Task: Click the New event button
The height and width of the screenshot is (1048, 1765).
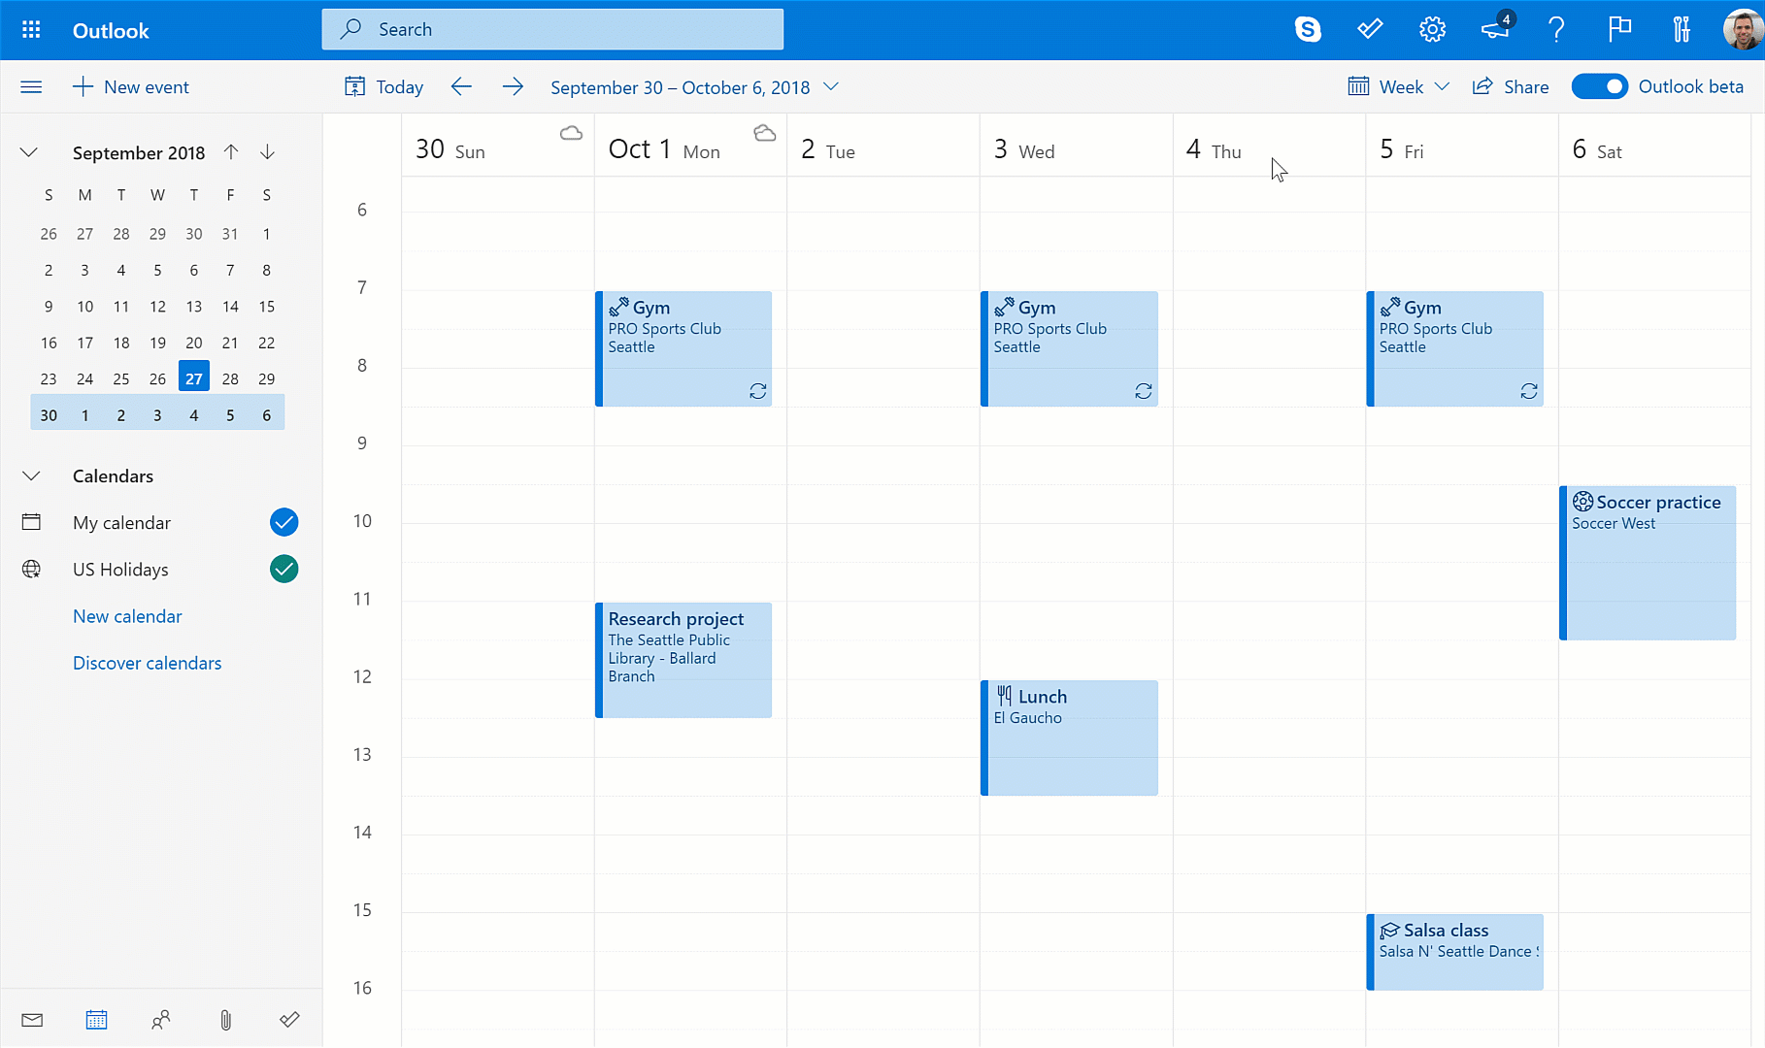Action: [131, 87]
